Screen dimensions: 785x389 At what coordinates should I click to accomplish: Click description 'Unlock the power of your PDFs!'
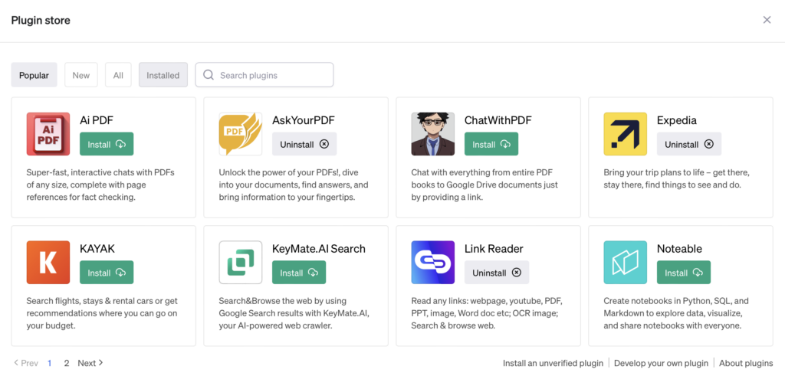(294, 185)
